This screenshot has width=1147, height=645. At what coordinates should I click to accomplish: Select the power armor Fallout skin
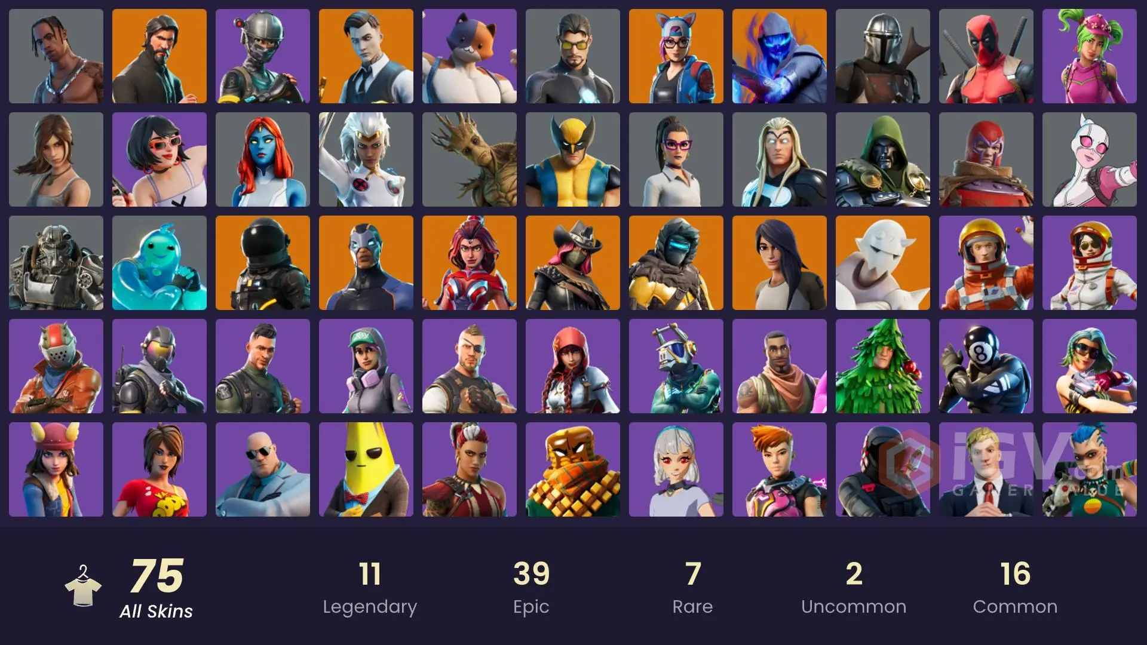click(x=56, y=263)
